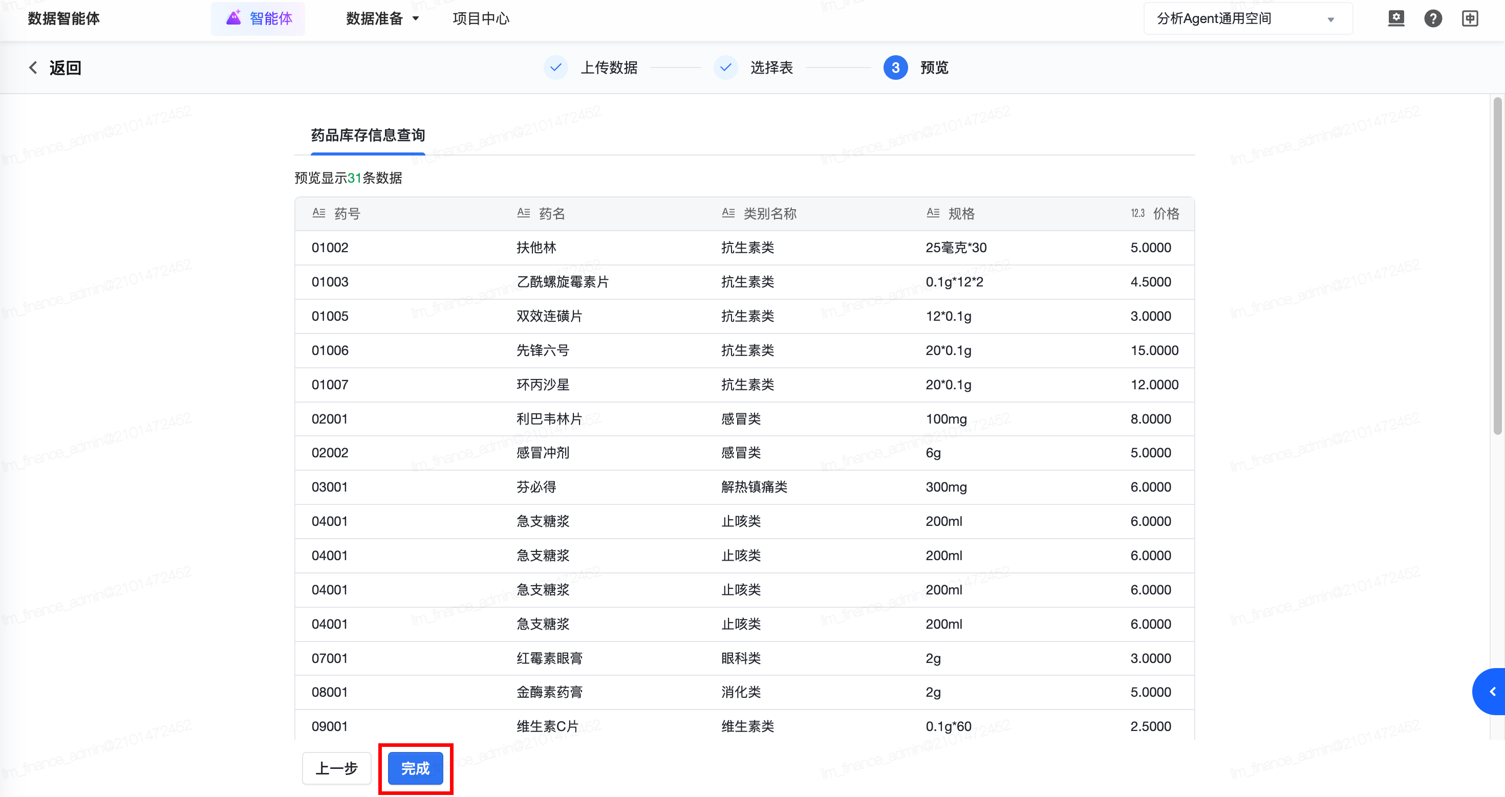Click the 300mg 规格 cell

click(947, 487)
